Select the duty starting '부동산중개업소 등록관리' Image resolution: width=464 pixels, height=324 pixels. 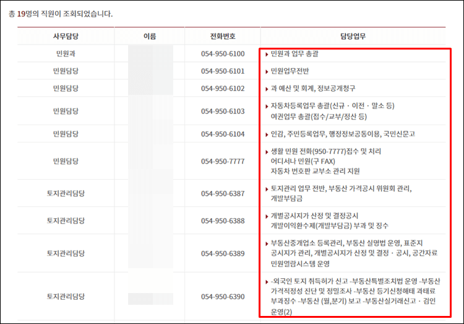(x=354, y=253)
